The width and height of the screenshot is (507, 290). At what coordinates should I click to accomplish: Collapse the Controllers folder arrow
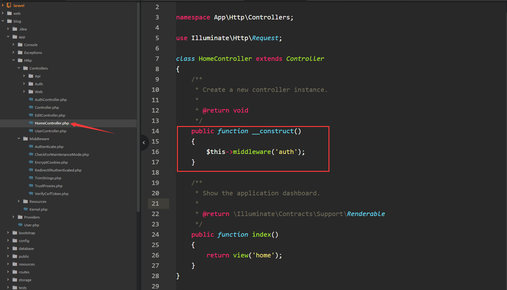pos(19,68)
